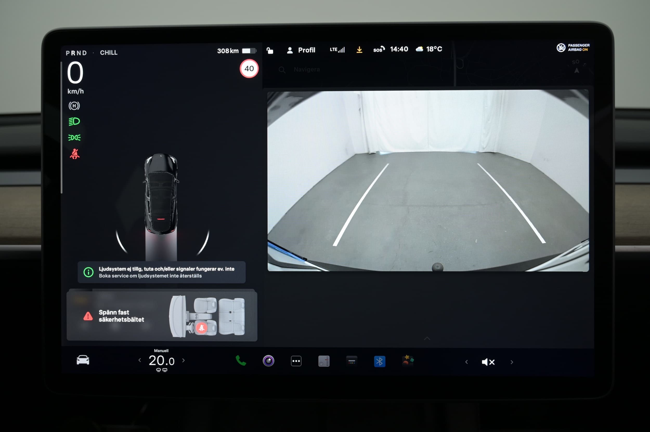The width and height of the screenshot is (650, 432).
Task: Expand panel using chevron below camera
Action: tap(427, 338)
